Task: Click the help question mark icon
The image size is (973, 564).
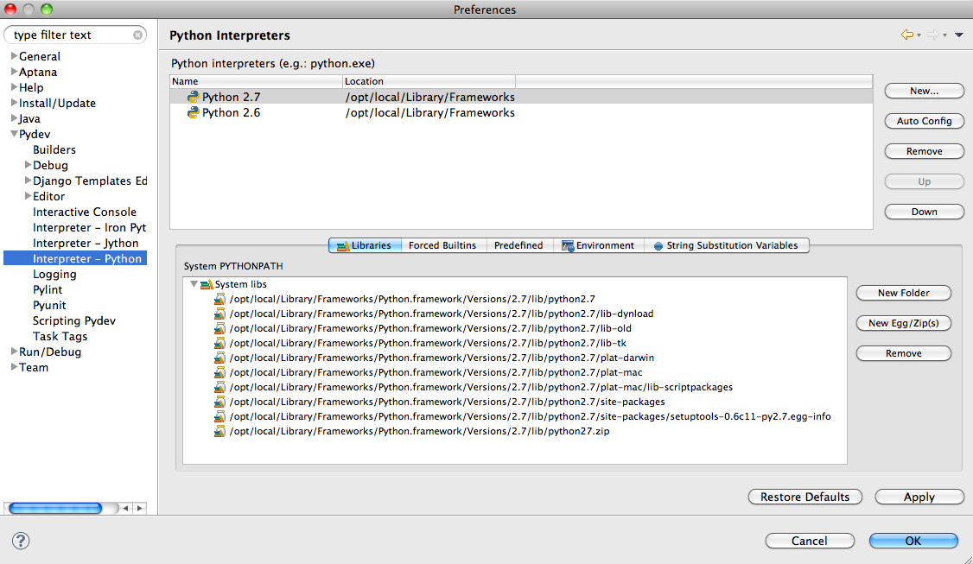Action: (21, 541)
